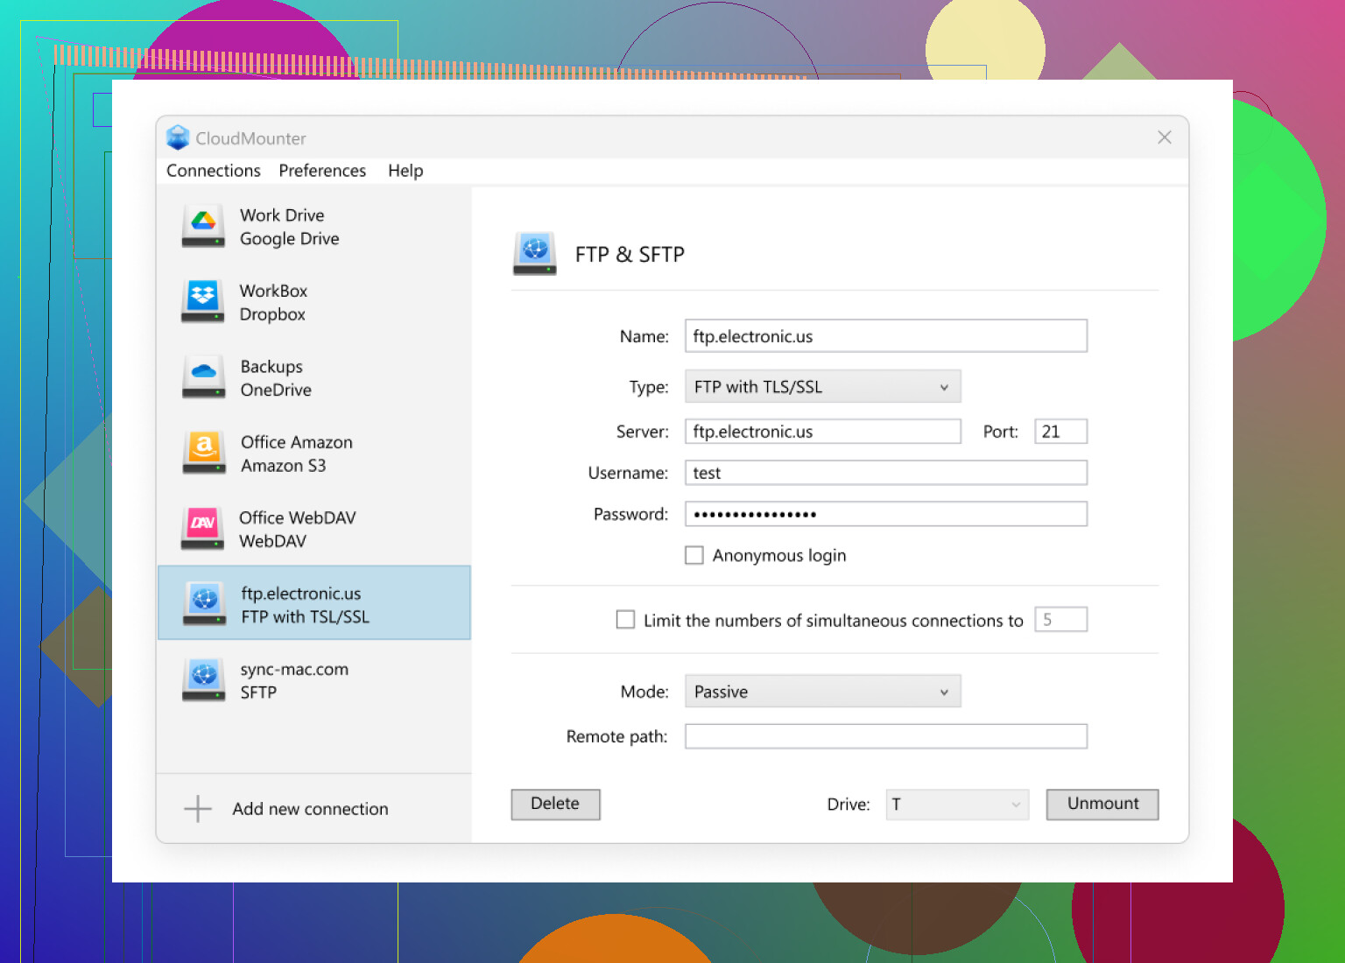Select the ftp.electronic.us FTP drive icon
1345x963 pixels.
point(205,604)
